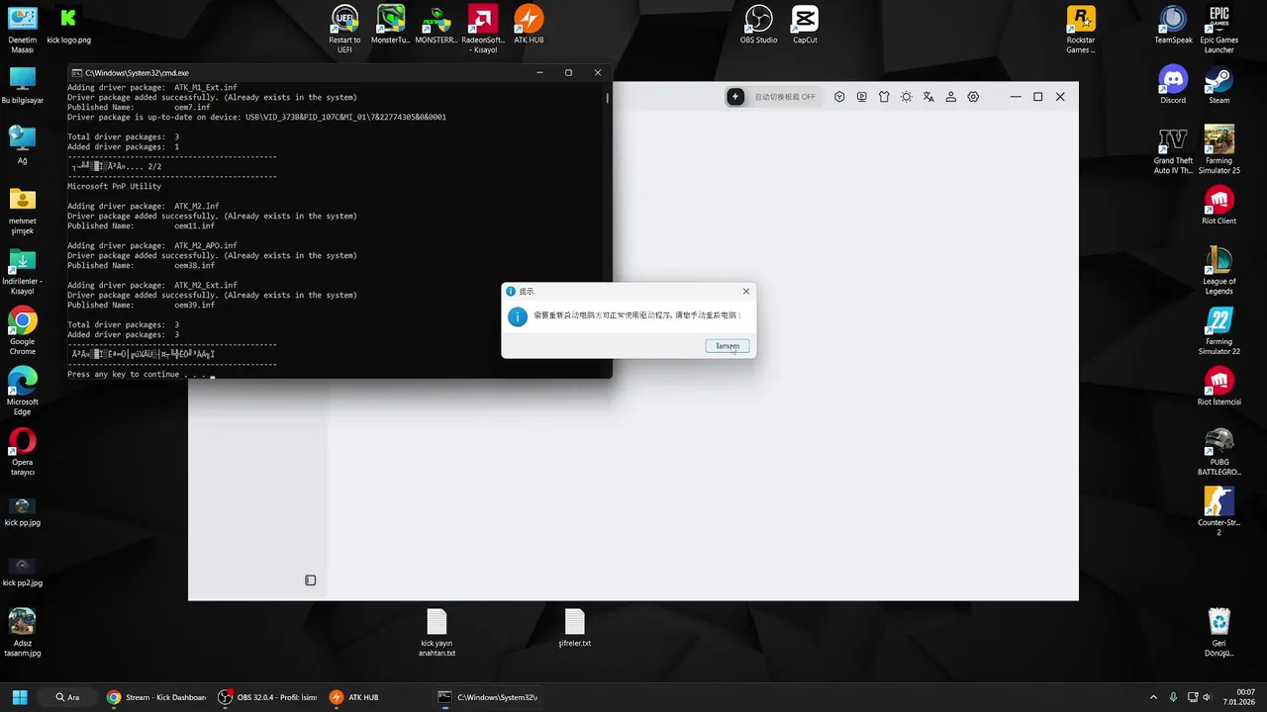The image size is (1267, 712).
Task: Select Restart to UEFI desktop icon
Action: 344,30
